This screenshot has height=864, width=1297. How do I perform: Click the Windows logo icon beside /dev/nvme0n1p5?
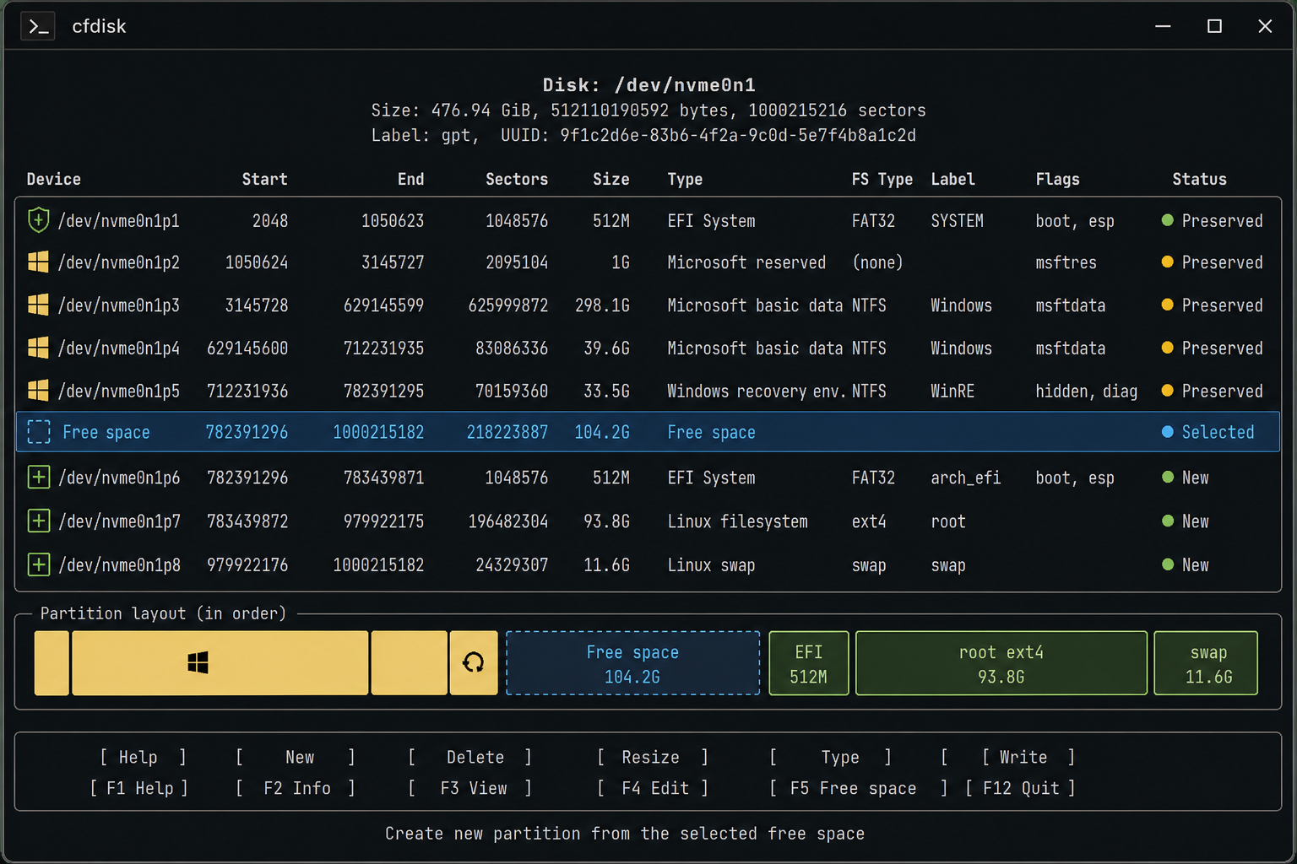[38, 390]
